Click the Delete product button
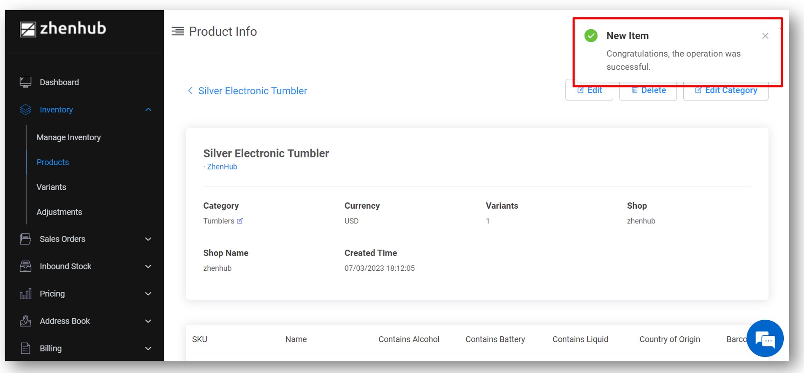804x373 pixels. pyautogui.click(x=648, y=90)
